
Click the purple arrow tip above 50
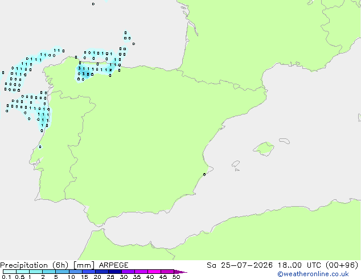pyautogui.click(x=180, y=272)
